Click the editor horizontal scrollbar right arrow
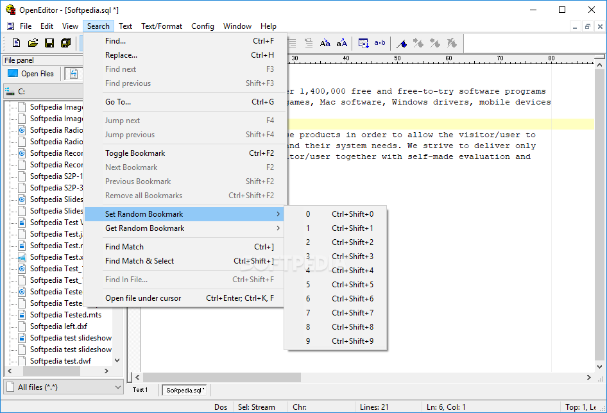 tap(589, 377)
